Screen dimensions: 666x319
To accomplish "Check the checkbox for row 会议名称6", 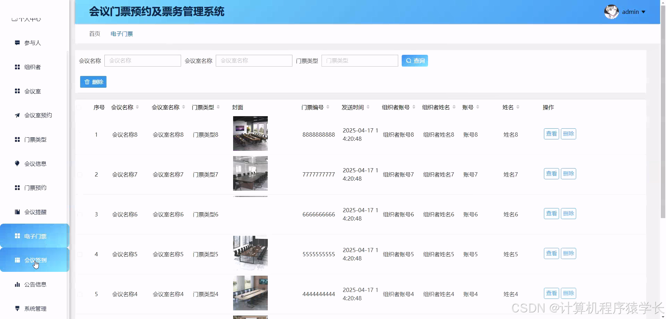I will tap(80, 214).
